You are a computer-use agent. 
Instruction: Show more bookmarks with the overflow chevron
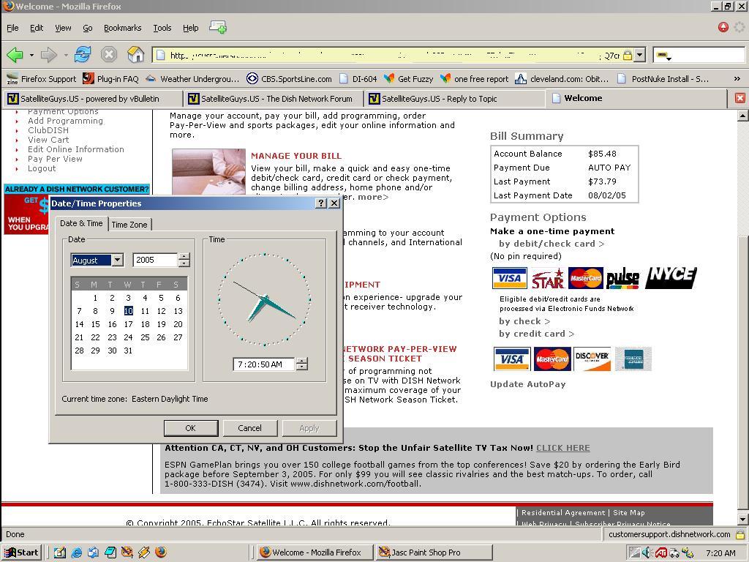pos(737,79)
